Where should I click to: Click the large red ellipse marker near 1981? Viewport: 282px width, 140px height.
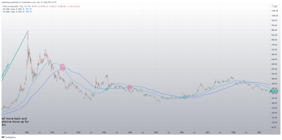click(63, 67)
